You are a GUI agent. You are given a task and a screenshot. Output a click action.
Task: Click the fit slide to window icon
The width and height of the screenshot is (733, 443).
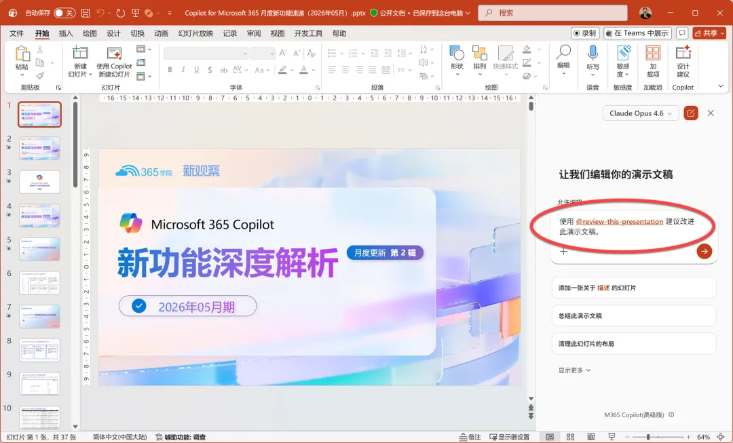click(721, 437)
